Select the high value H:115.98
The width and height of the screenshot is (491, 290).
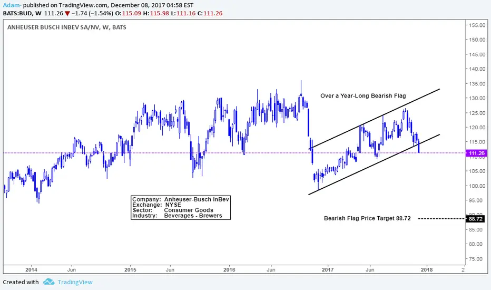coord(156,13)
